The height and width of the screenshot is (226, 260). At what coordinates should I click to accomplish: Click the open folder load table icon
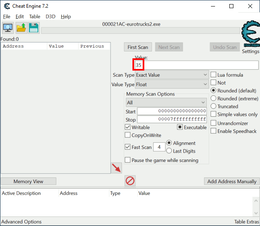click(21, 28)
